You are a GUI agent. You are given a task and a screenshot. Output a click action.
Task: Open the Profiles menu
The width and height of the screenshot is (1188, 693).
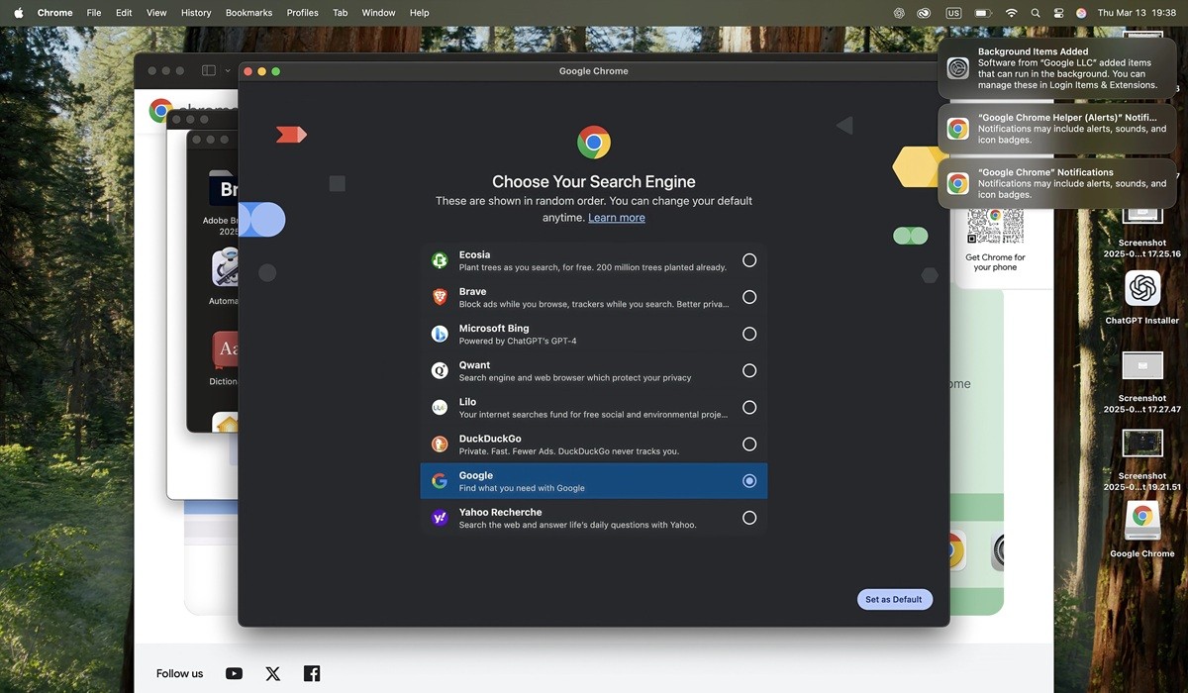(x=302, y=13)
